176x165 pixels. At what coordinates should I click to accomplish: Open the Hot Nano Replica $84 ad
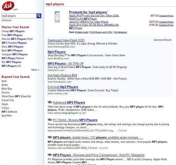(62, 75)
